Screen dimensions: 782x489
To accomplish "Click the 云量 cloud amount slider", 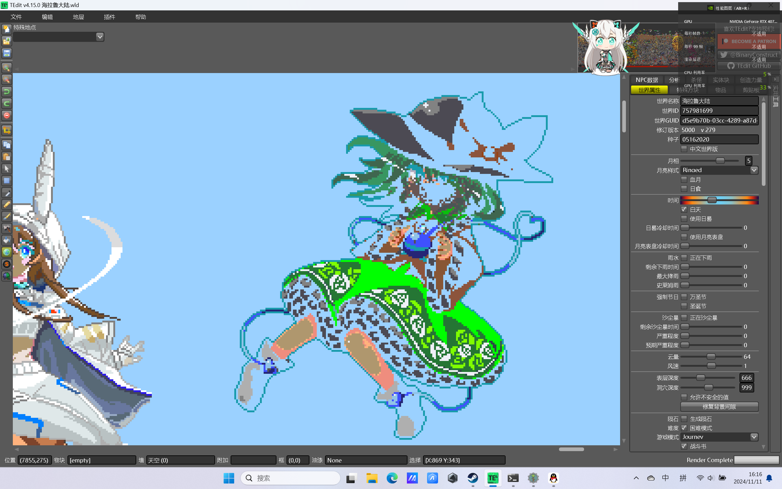I will coord(711,356).
